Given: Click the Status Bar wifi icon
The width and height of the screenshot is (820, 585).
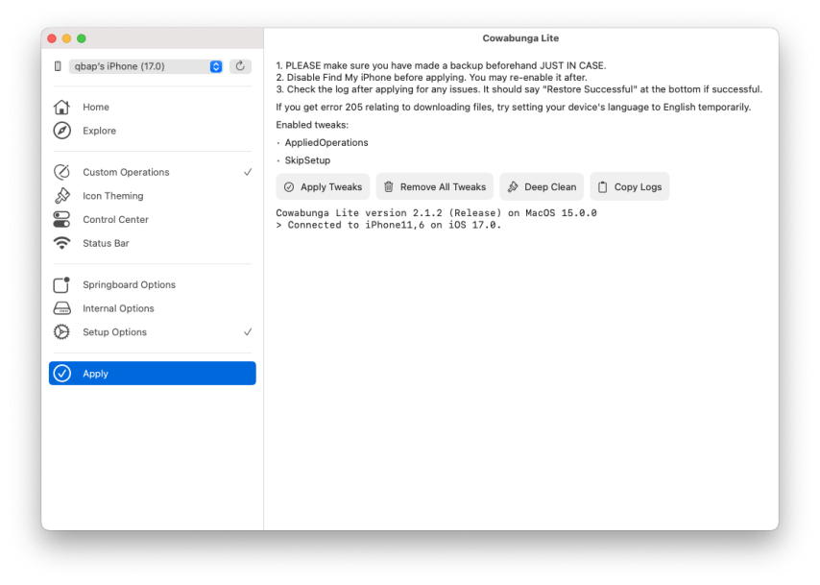Looking at the screenshot, I should click(61, 243).
